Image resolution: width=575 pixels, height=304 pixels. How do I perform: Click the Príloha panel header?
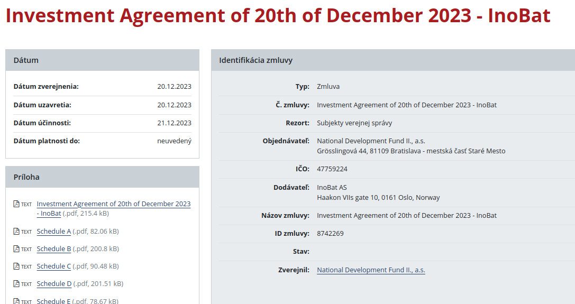click(x=102, y=177)
